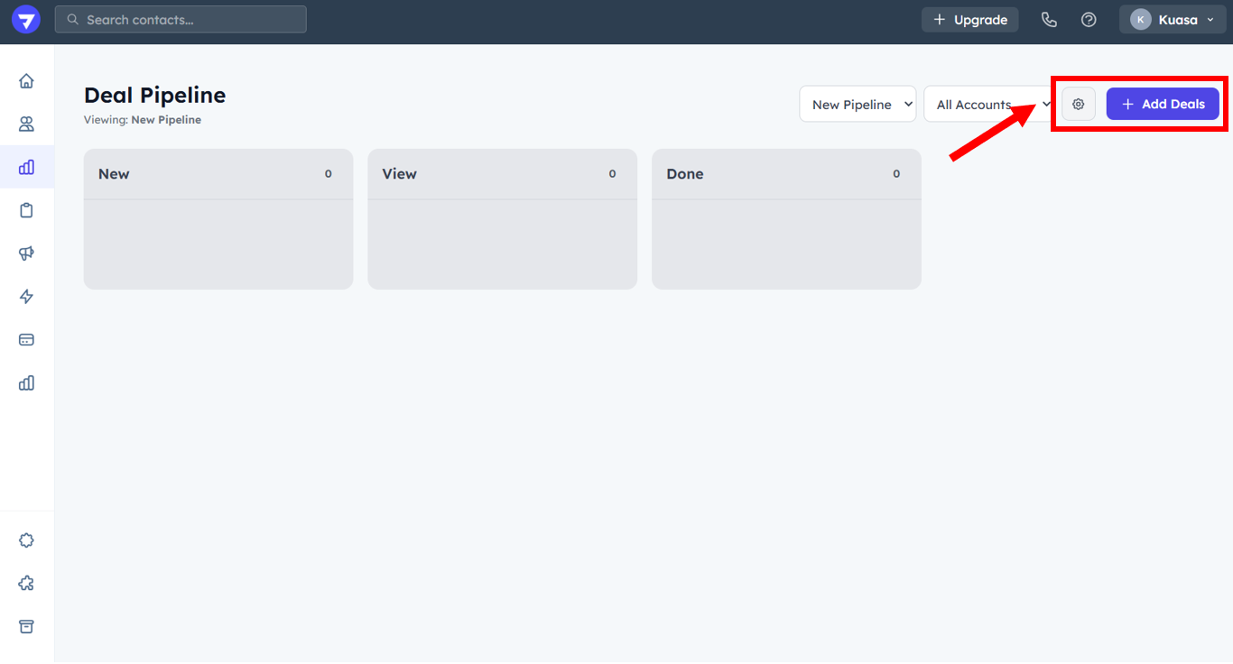Click the ActiveCampaign logo icon
1233x664 pixels.
[26, 20]
